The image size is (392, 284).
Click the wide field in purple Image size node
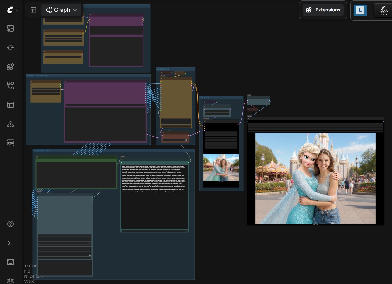[x=105, y=105]
